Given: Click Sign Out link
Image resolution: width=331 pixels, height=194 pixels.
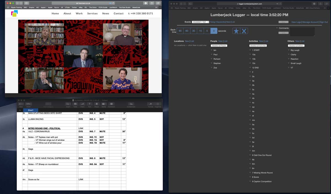Looking at the screenshot, I should click(x=324, y=22).
